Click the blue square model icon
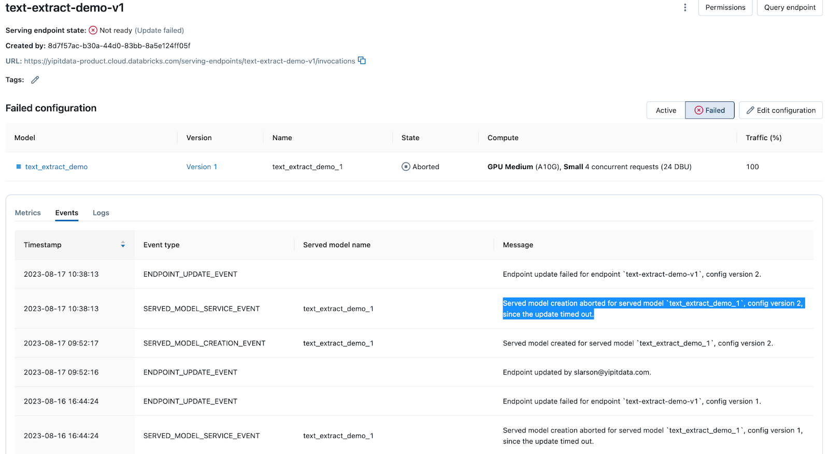The image size is (829, 454). point(19,167)
